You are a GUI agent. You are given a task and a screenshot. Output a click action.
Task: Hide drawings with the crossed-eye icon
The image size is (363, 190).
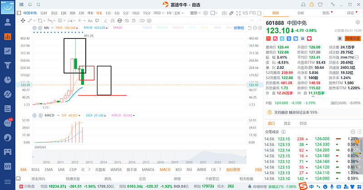click(x=127, y=20)
